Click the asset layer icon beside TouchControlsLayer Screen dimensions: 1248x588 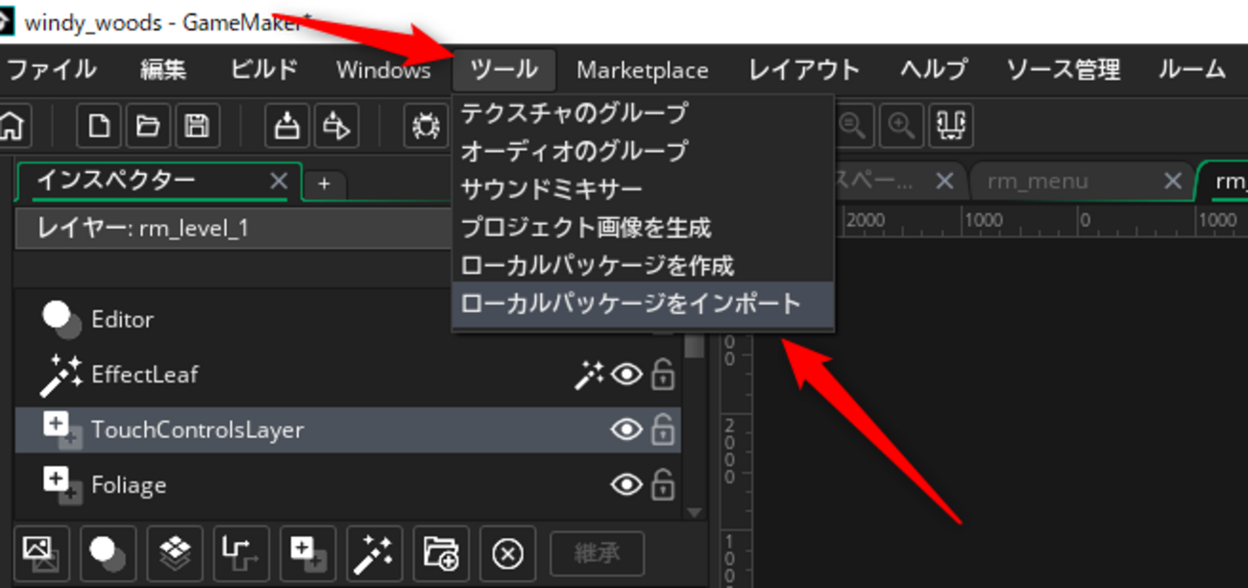click(x=61, y=429)
